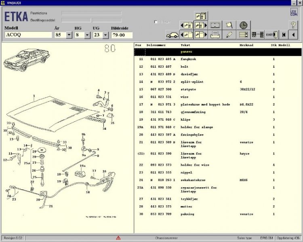Open the År year dropdown
This screenshot has height=242, width=303.
point(69,35)
